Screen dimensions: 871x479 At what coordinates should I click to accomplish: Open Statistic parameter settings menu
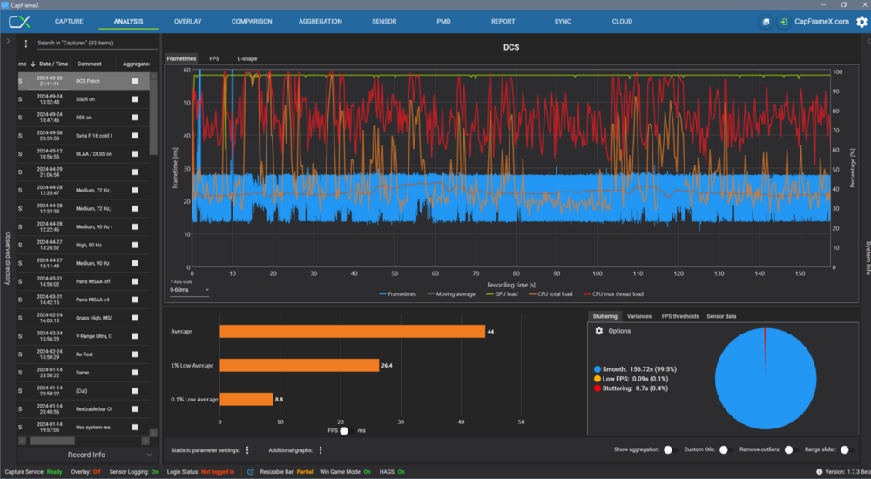click(247, 450)
